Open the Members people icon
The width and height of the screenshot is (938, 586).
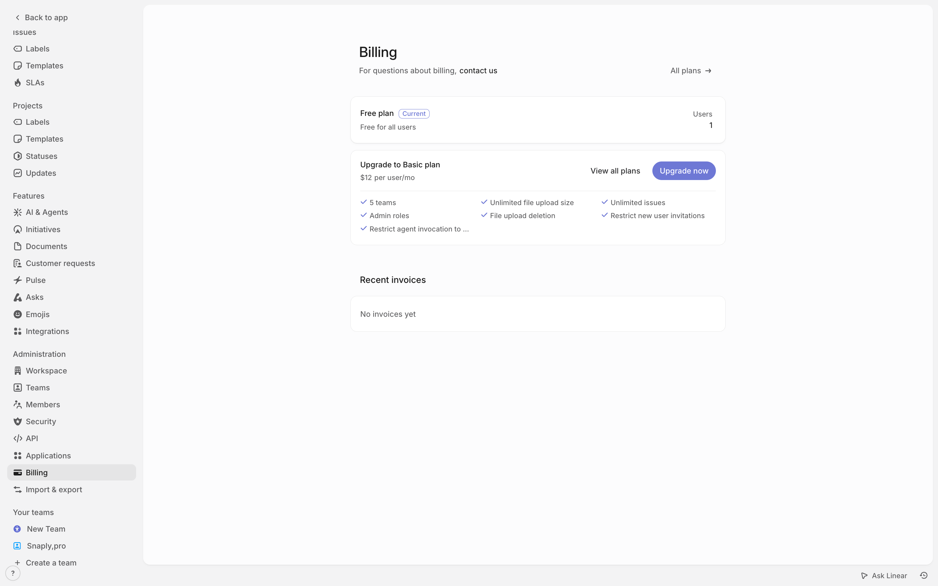click(18, 405)
